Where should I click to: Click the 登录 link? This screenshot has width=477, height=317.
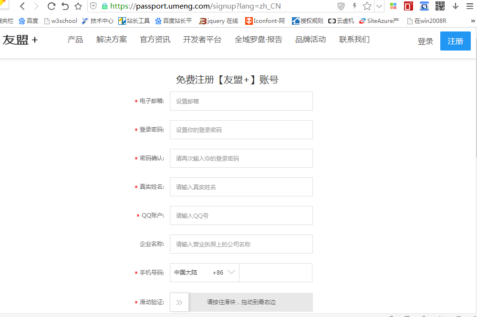pos(425,41)
